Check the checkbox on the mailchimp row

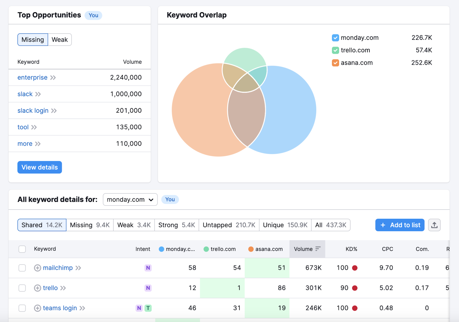[x=22, y=268]
